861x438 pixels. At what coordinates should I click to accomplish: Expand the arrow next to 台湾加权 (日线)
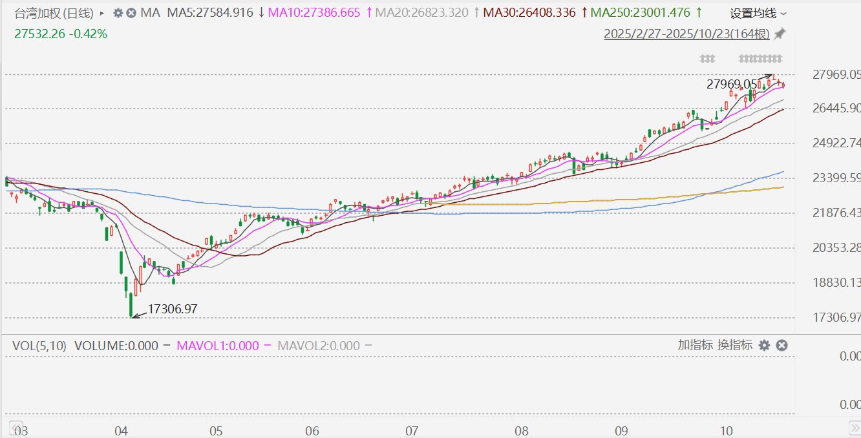coord(101,13)
